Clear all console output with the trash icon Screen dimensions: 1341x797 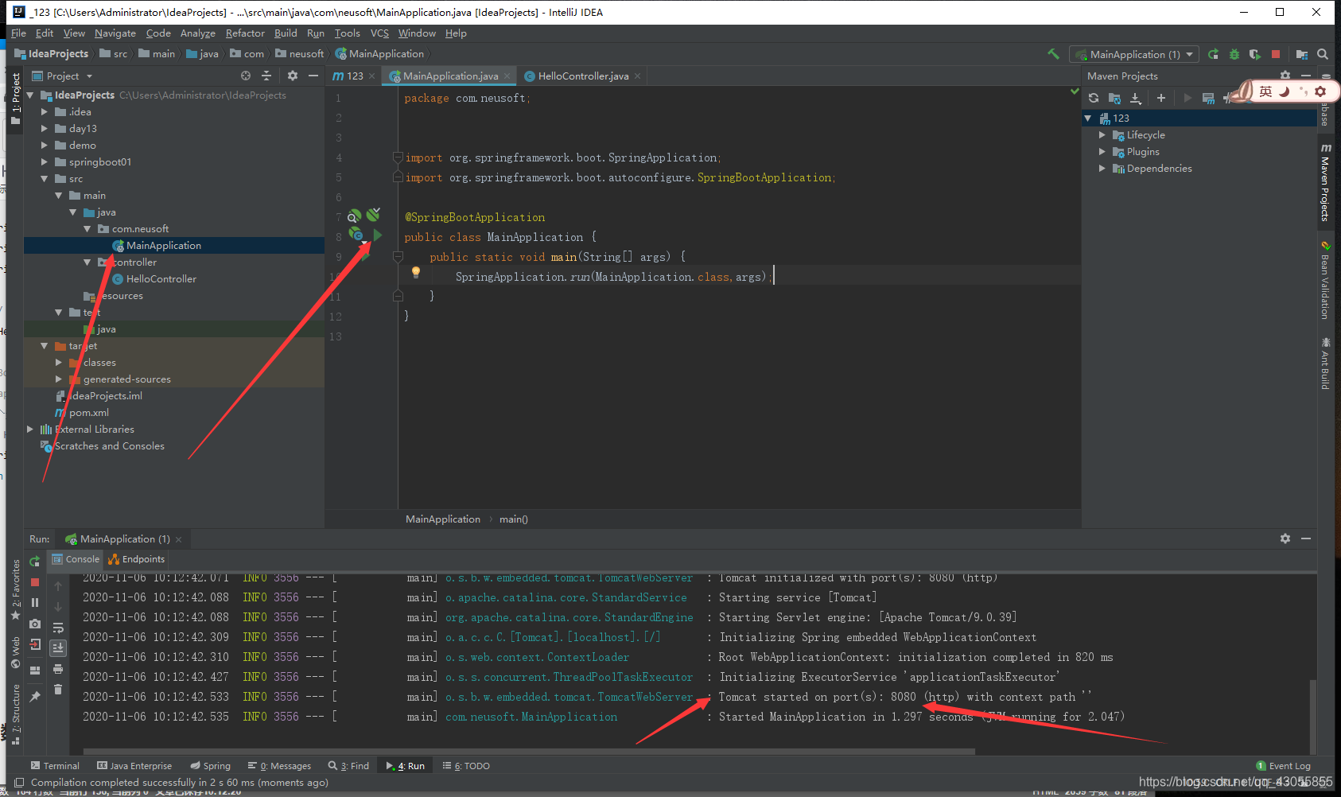click(58, 690)
